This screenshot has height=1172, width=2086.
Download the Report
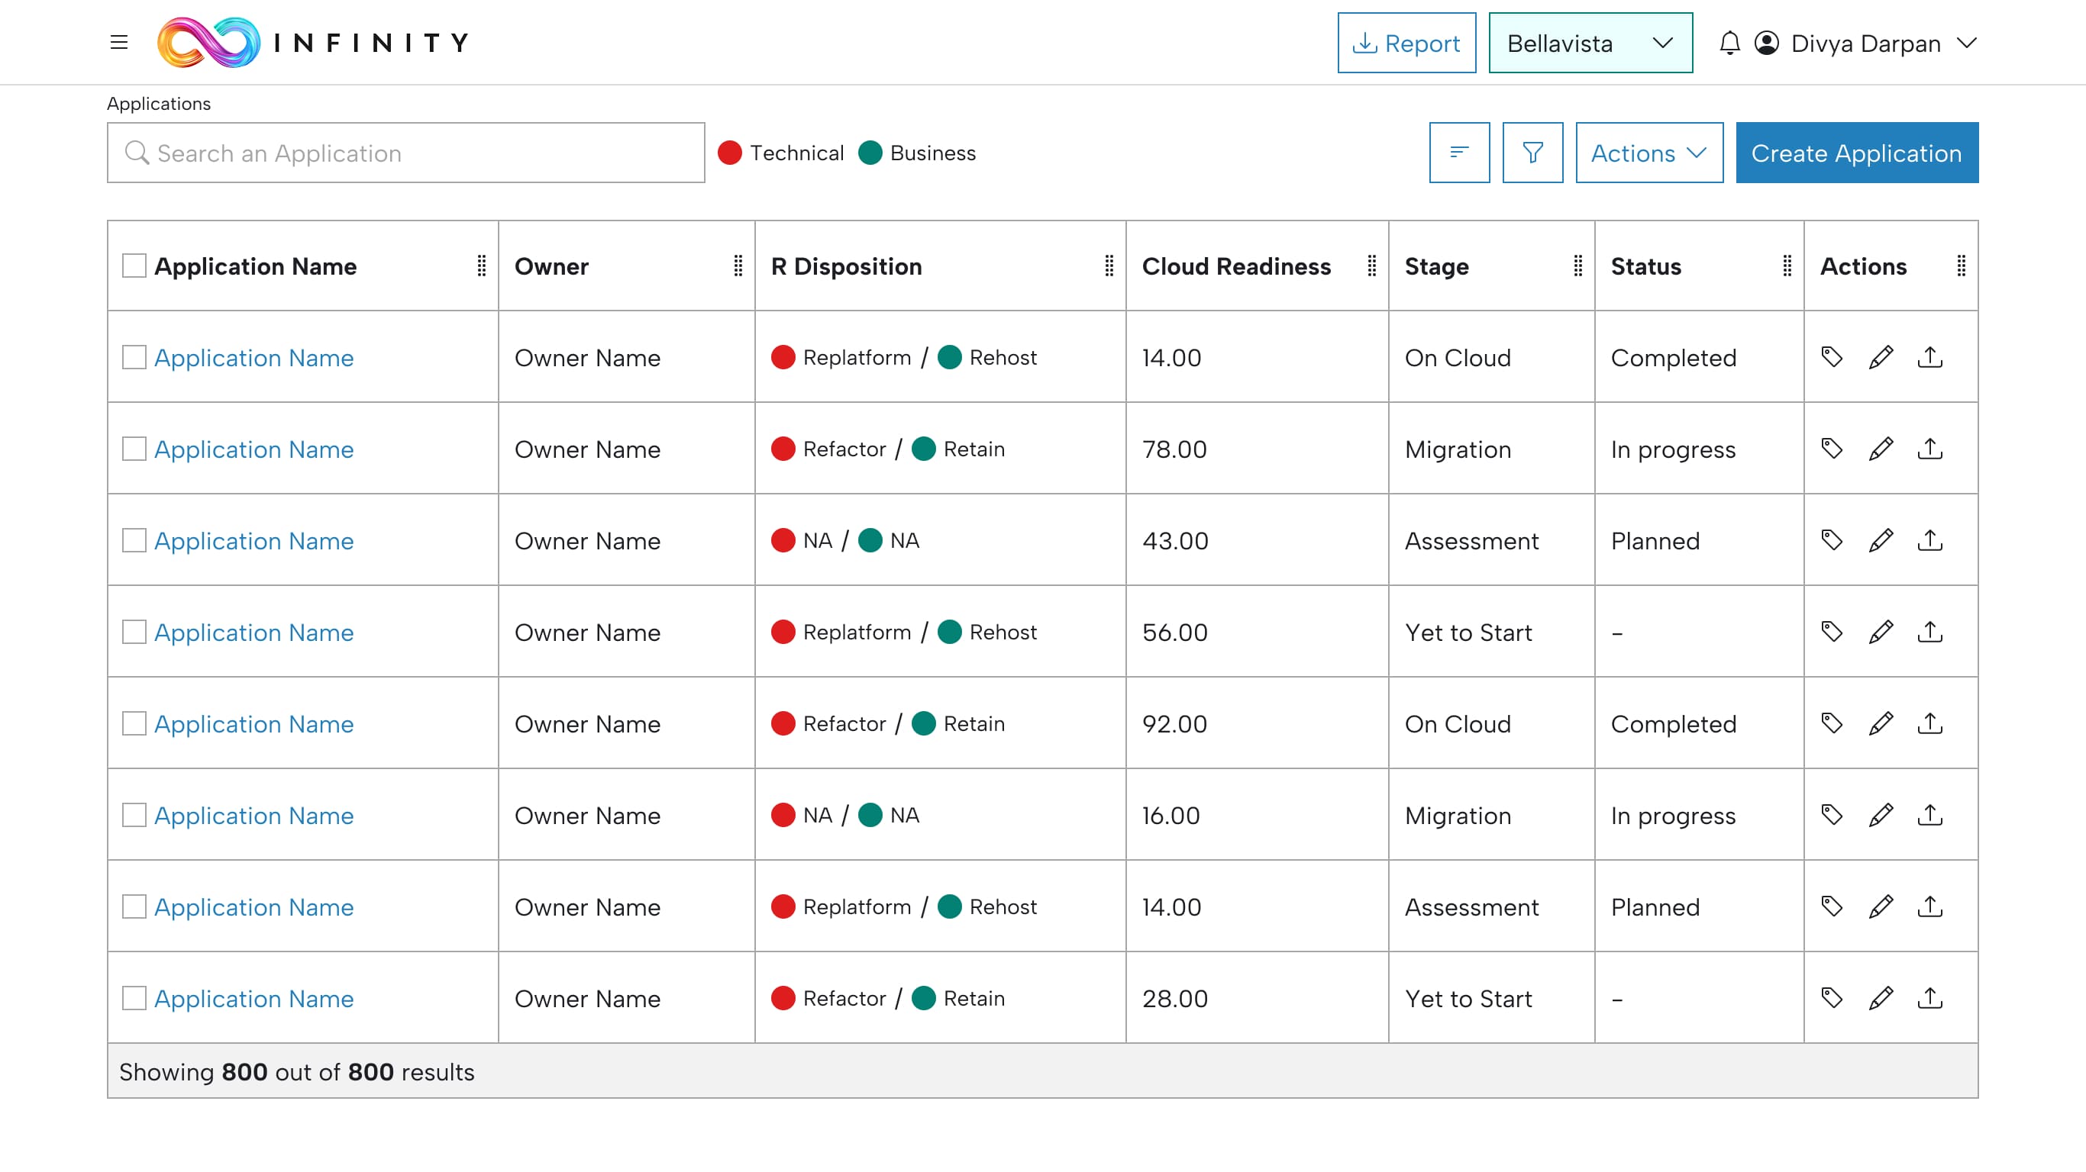tap(1406, 43)
